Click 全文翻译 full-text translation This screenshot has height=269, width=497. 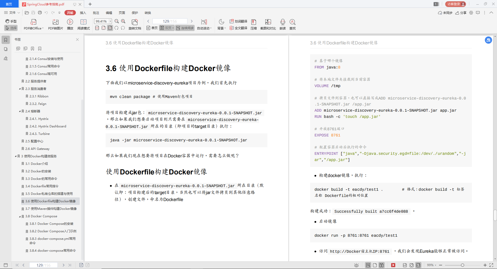click(x=238, y=28)
